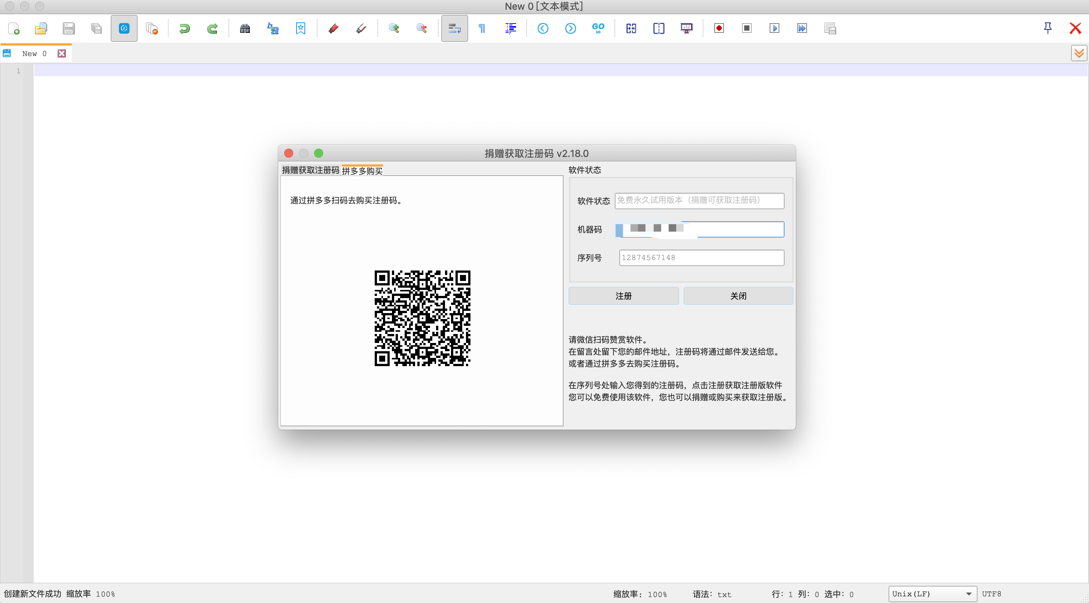Toggle word wrap toolbar button
Image resolution: width=1089 pixels, height=603 pixels.
click(x=454, y=28)
